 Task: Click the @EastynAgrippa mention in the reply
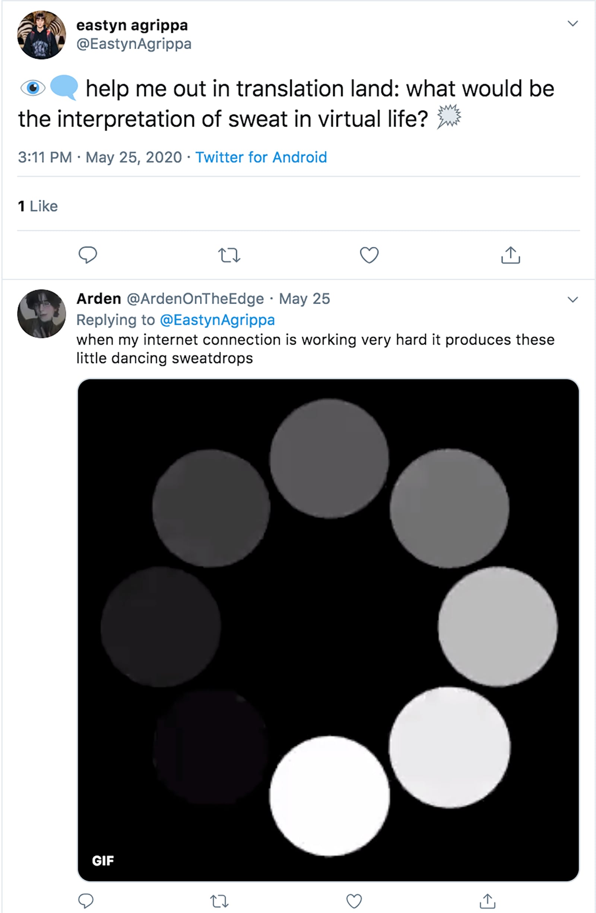tap(217, 320)
